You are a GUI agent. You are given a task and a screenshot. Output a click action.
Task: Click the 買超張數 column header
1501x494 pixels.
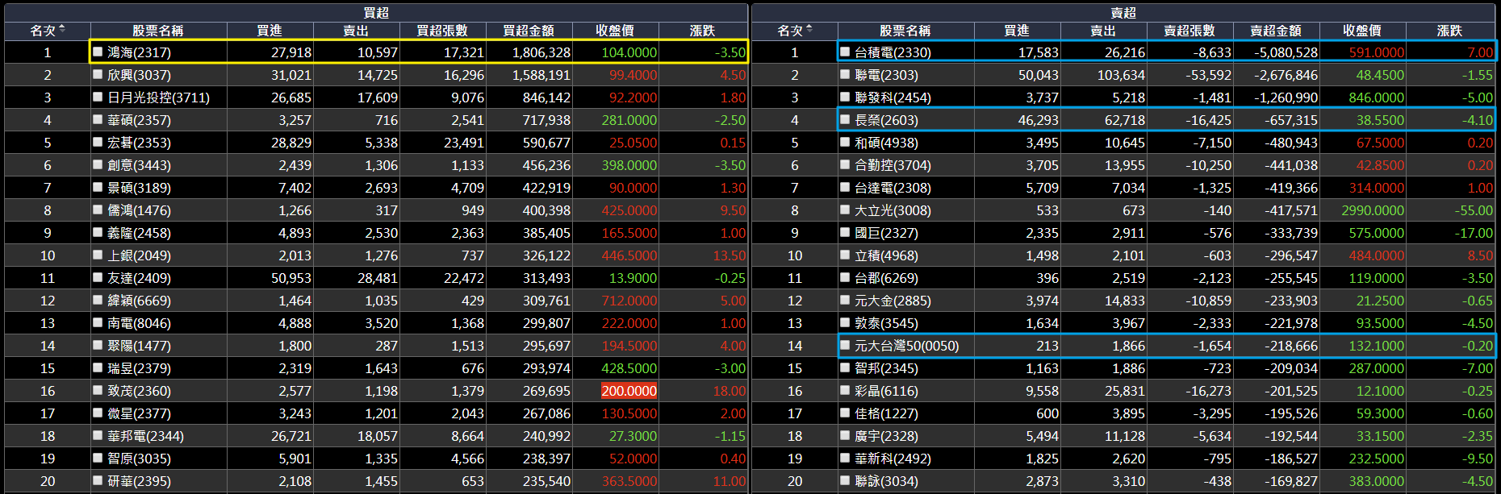tap(442, 31)
